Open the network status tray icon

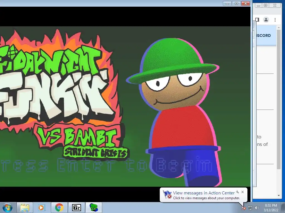coord(250,208)
